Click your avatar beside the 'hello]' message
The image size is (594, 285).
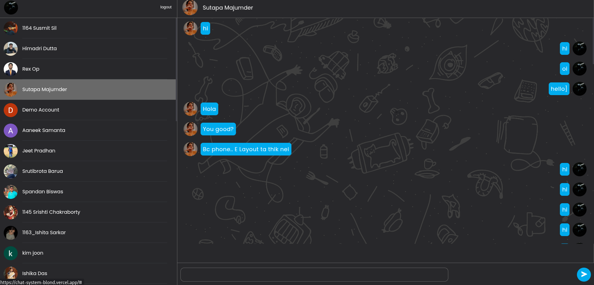(579, 89)
